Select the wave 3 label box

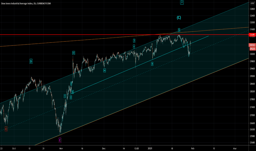134,41
